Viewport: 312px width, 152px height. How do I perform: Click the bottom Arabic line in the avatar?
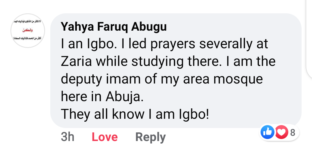pos(28,38)
